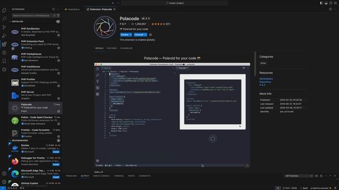Image resolution: width=339 pixels, height=190 pixels.
Task: Open the Explorer view in activity bar
Action: tap(4, 10)
